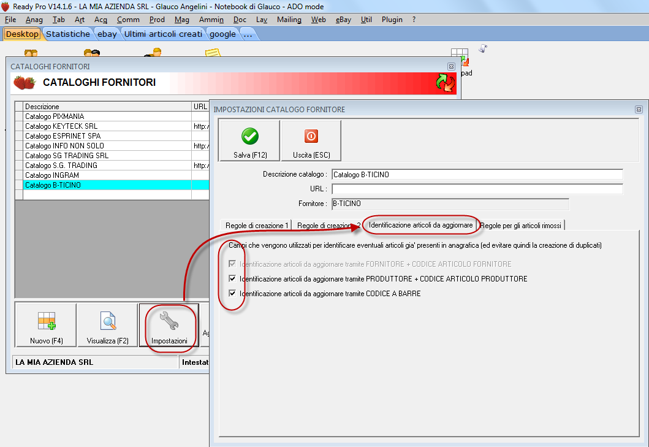This screenshot has height=447, width=649.
Task: Open the Ammin menu
Action: pos(211,20)
